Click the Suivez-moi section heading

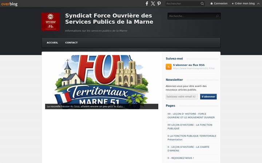click(174, 59)
